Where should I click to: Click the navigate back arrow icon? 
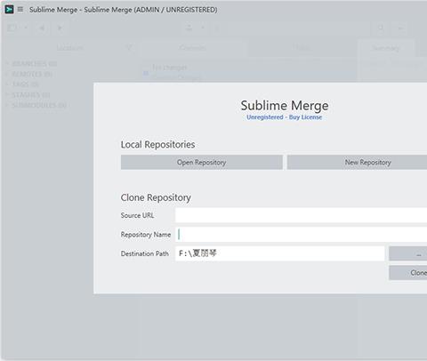click(x=42, y=28)
